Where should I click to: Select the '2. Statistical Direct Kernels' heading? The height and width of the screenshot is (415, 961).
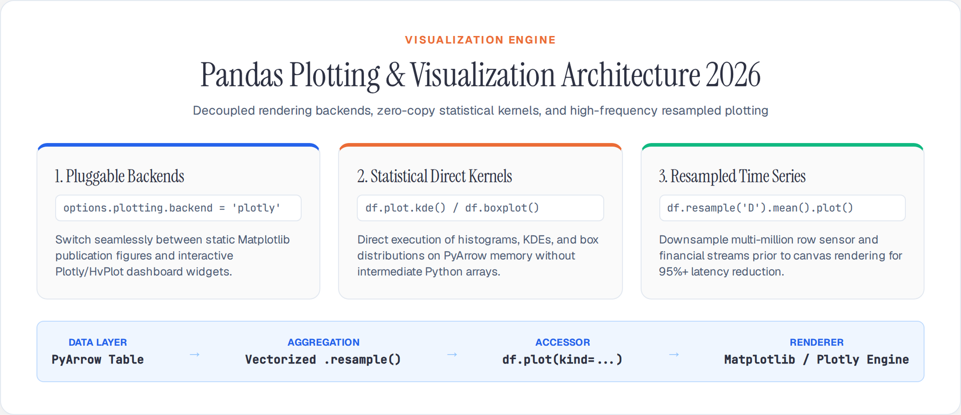[434, 176]
